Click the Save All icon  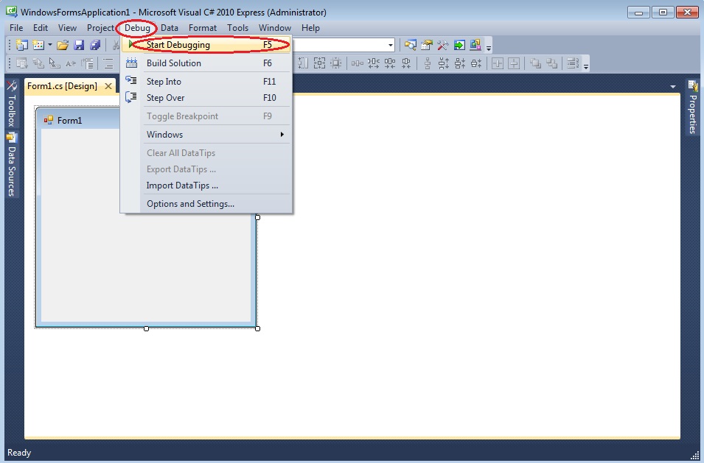pos(95,45)
